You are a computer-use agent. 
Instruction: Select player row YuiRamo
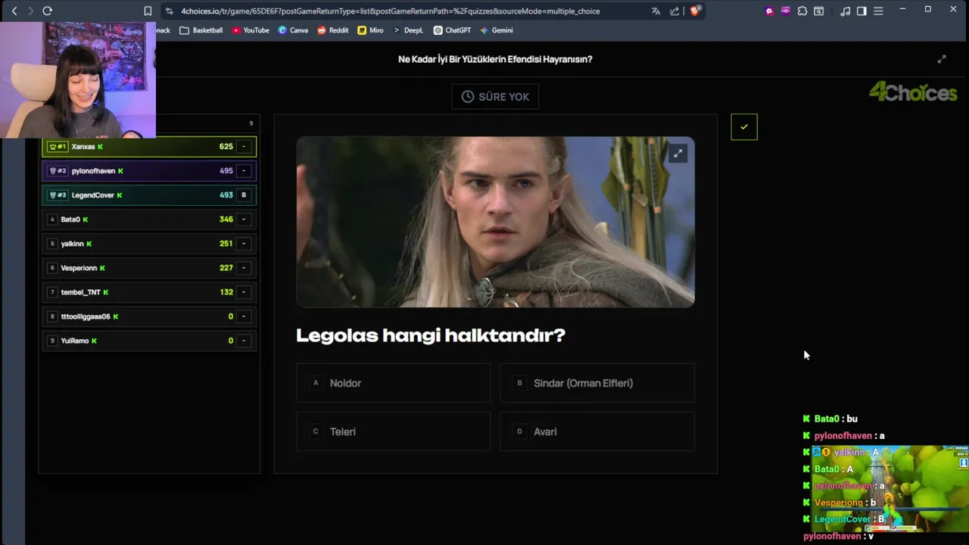[x=149, y=341]
